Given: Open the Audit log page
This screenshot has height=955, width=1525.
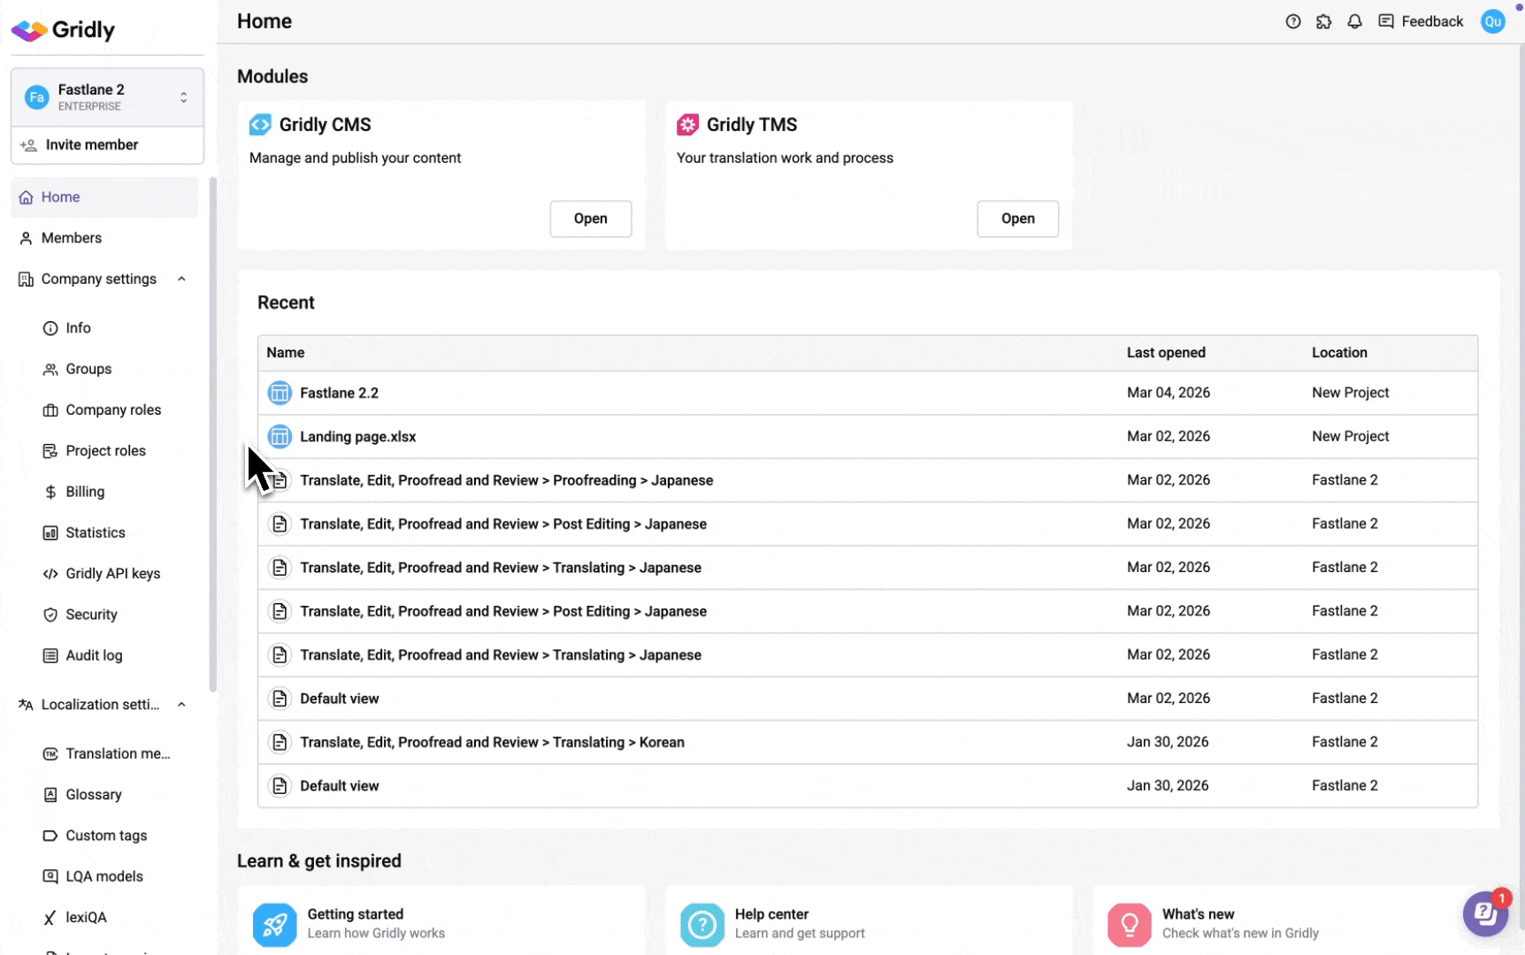Looking at the screenshot, I should (94, 655).
